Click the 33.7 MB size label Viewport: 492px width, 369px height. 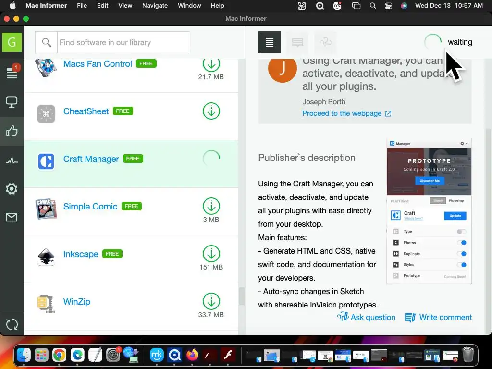click(x=211, y=315)
